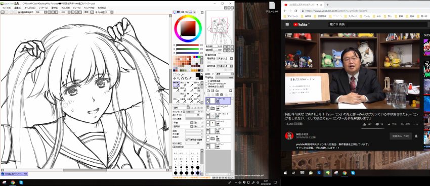Like the YouTube video with thumbs up
The height and width of the screenshot is (186, 430).
364,124
